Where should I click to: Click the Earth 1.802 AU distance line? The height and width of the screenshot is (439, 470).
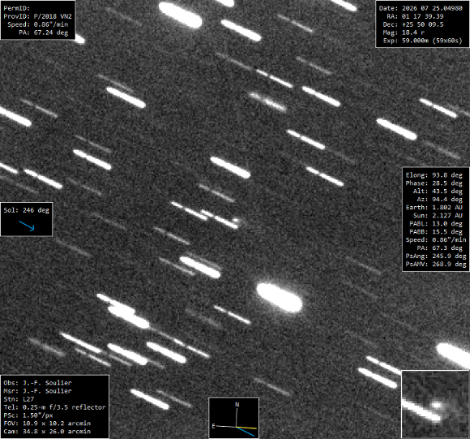(434, 208)
